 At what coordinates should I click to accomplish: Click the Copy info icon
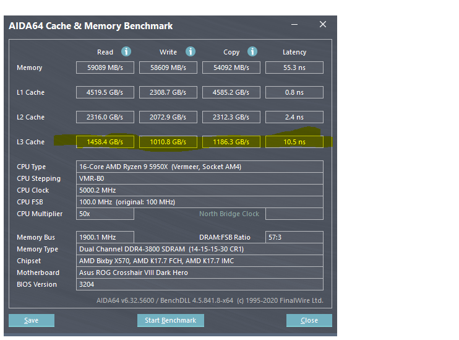[252, 51]
